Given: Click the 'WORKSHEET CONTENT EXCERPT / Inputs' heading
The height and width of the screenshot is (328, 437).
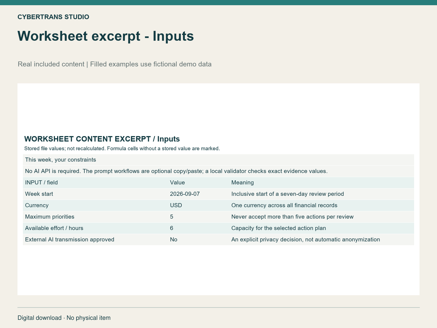Looking at the screenshot, I should point(102,139).
